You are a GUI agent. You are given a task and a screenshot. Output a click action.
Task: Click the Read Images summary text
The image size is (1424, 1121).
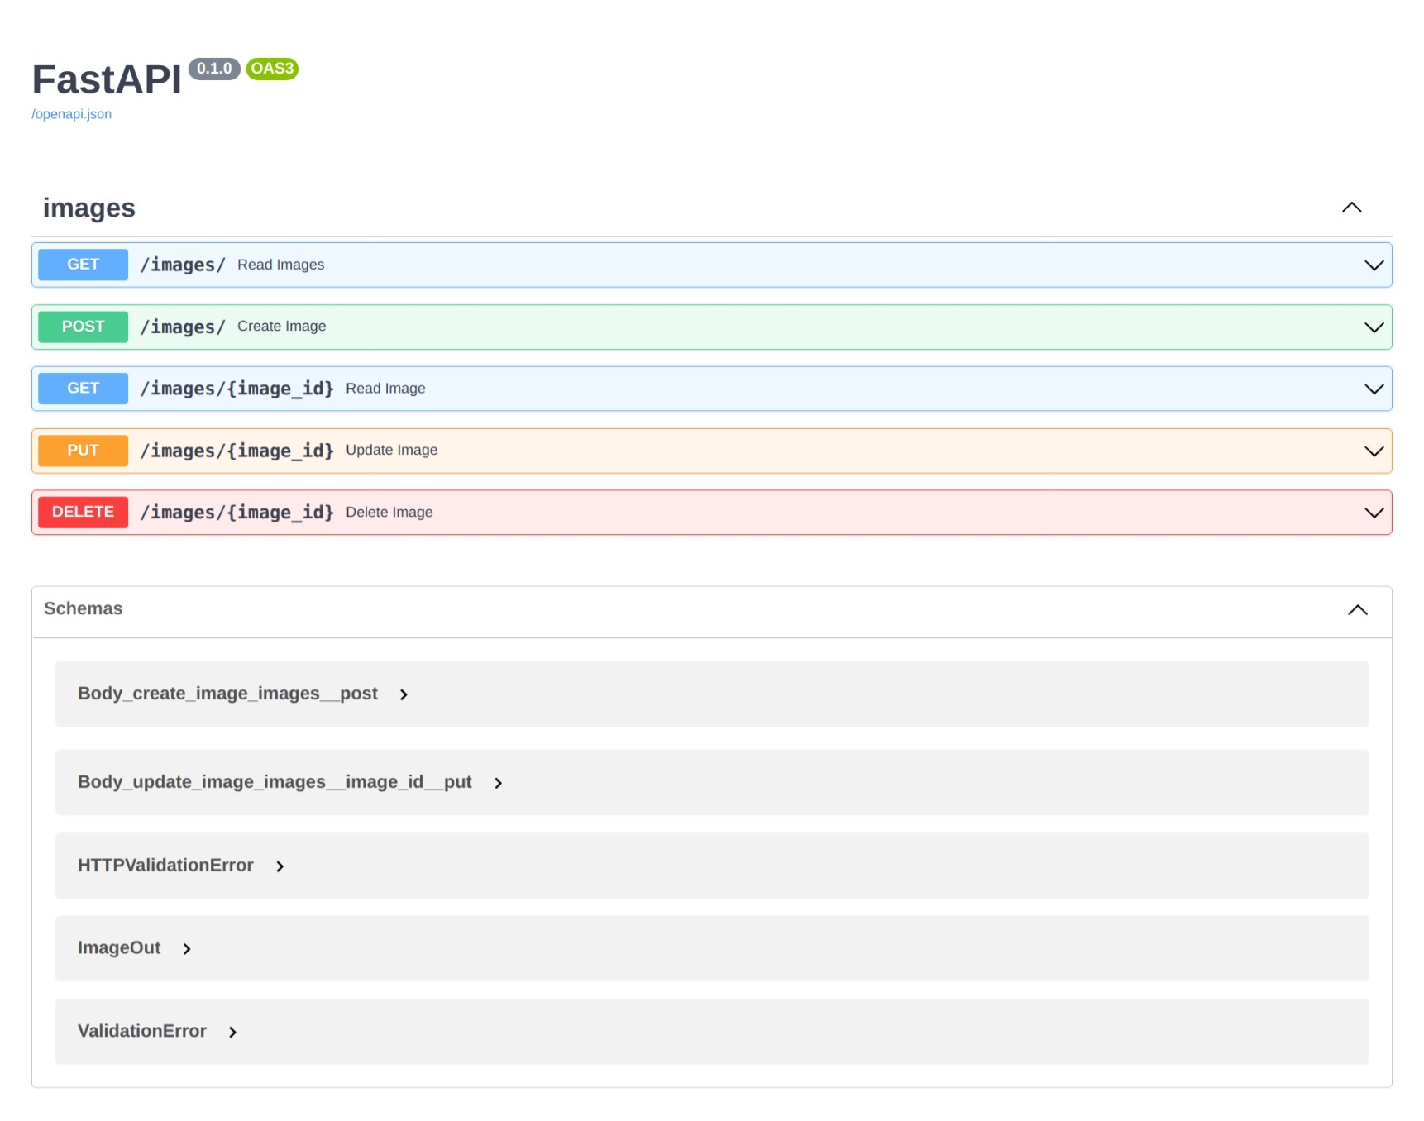[280, 265]
